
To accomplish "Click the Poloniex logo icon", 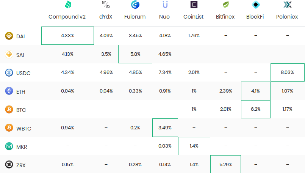I will 287,5.
